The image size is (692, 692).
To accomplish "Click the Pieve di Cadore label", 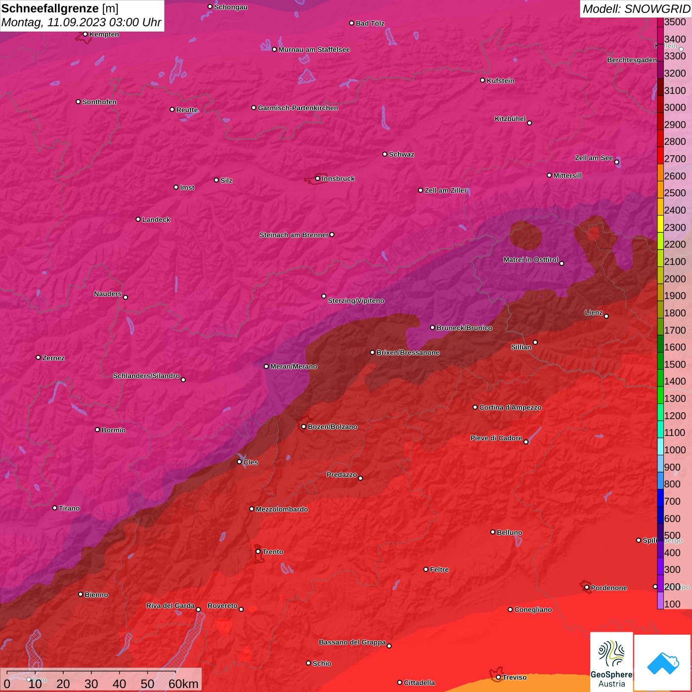I will [x=496, y=438].
